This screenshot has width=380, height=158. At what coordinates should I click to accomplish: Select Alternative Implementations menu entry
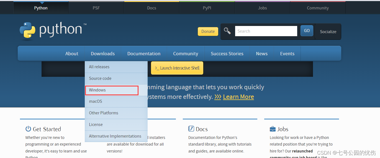(x=116, y=136)
